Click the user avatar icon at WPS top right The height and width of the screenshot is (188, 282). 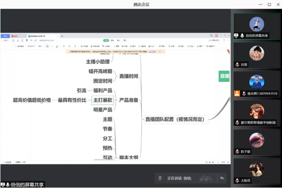(x=217, y=35)
